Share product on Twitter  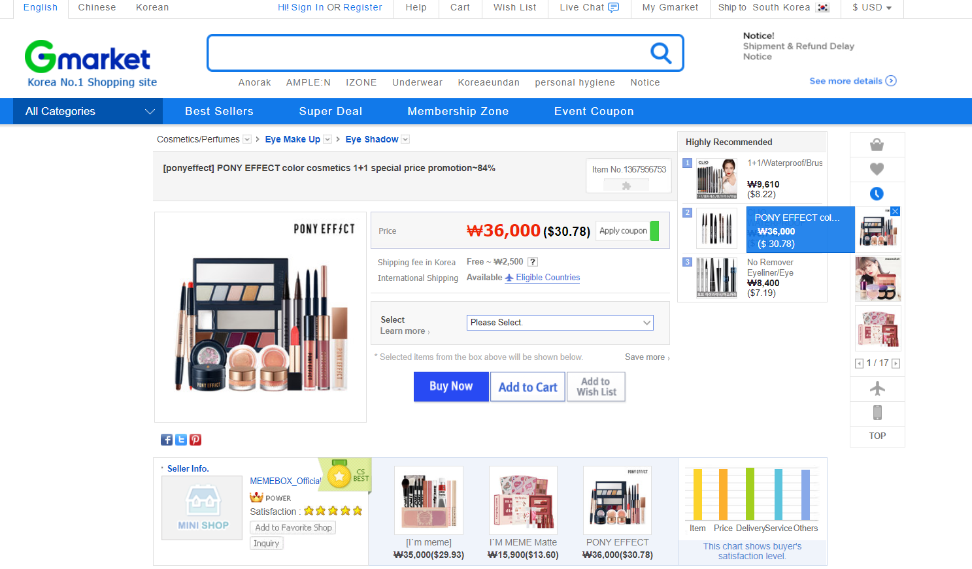(181, 440)
